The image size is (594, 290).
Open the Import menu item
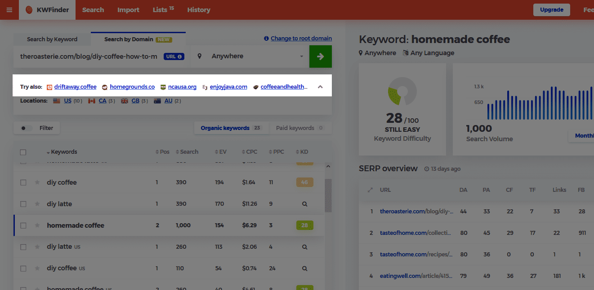(x=128, y=10)
